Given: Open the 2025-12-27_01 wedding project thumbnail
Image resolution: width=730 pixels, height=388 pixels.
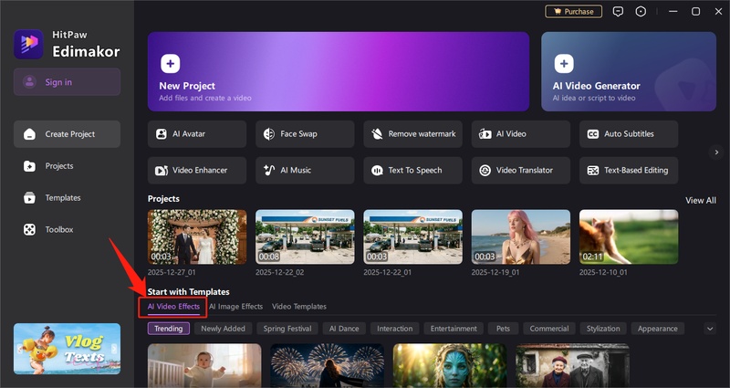Looking at the screenshot, I should (197, 236).
